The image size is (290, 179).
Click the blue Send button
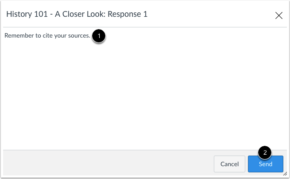click(x=265, y=164)
